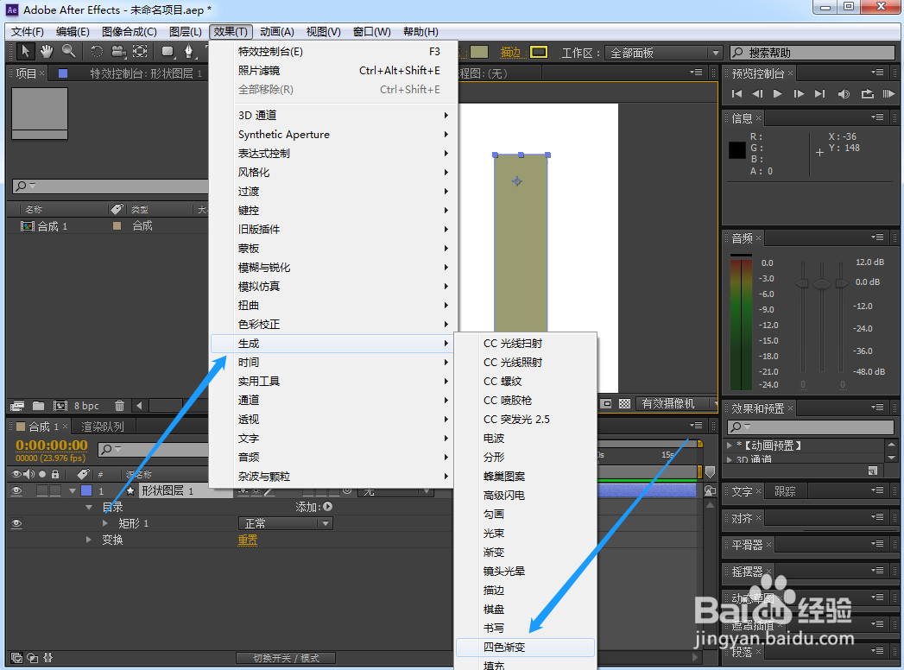The width and height of the screenshot is (904, 670).
Task: Click the Project panel search field
Action: 111,186
